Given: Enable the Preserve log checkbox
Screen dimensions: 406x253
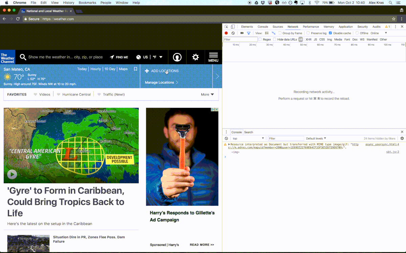Looking at the screenshot, I should (308, 33).
